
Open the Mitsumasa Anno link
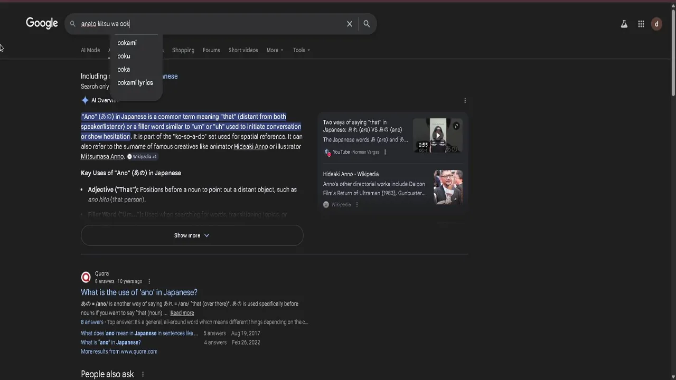pos(102,157)
